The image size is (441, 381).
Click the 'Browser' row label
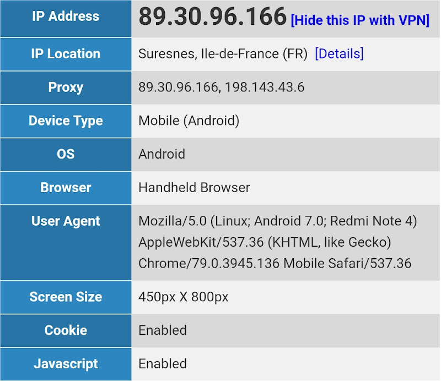[66, 188]
